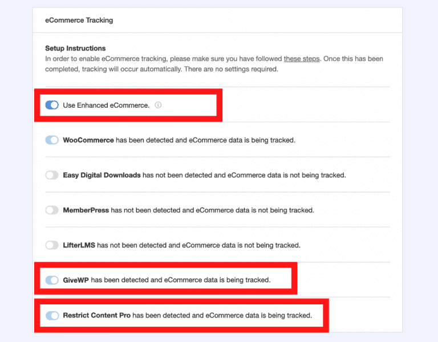This screenshot has height=342, width=438.
Task: Switch on the LifterLMS toggle
Action: [x=52, y=245]
